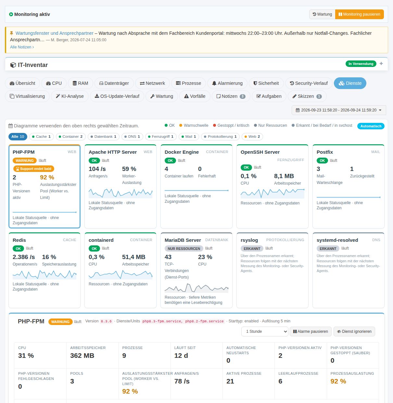Click the Arbeitsspeicher 362 MB value

pyautogui.click(x=82, y=356)
